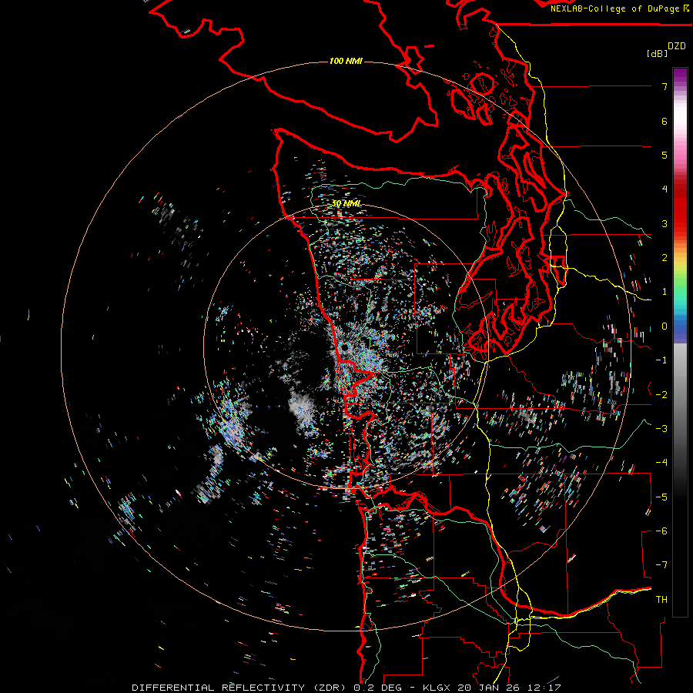Click the 0 value on color scale
The image size is (693, 693).
coord(665,326)
